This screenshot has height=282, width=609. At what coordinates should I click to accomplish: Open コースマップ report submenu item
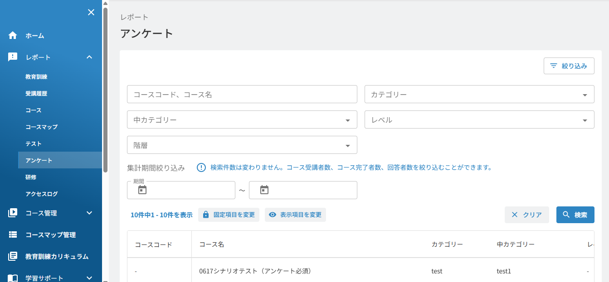click(x=42, y=127)
